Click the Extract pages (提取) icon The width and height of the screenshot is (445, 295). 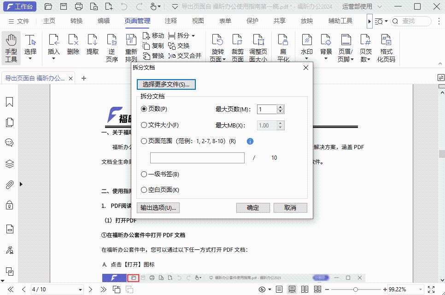point(93,45)
